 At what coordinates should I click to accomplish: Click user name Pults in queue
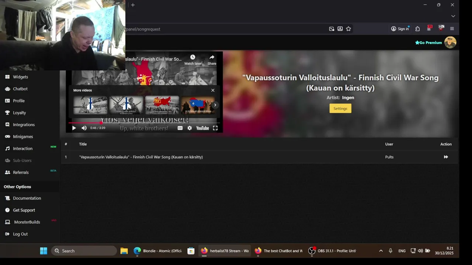pos(389,157)
